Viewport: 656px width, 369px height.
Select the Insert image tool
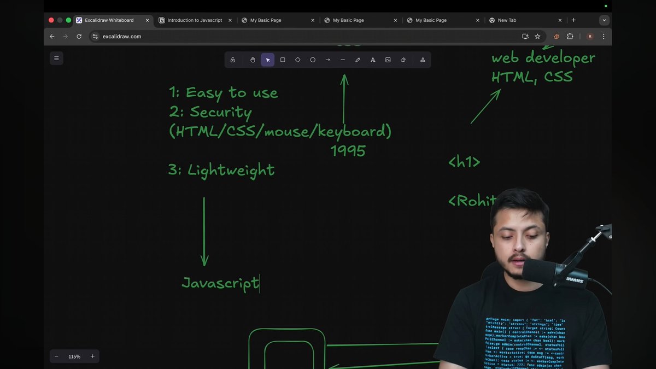tap(388, 60)
